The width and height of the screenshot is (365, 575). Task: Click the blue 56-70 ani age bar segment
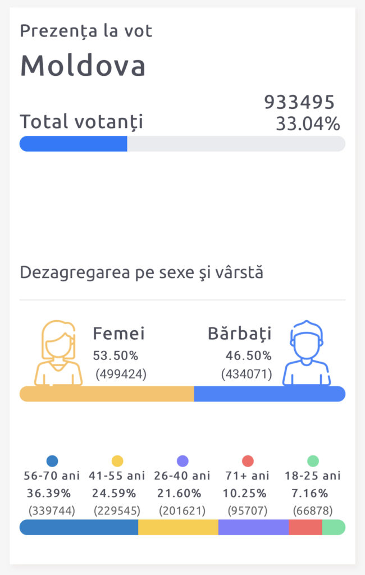(79, 527)
